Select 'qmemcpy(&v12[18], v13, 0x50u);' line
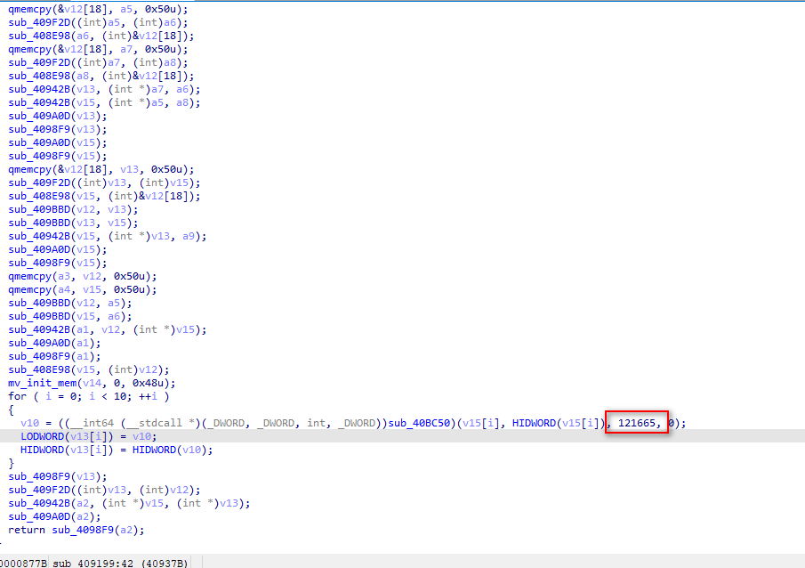This screenshot has height=568, width=805. [x=101, y=170]
